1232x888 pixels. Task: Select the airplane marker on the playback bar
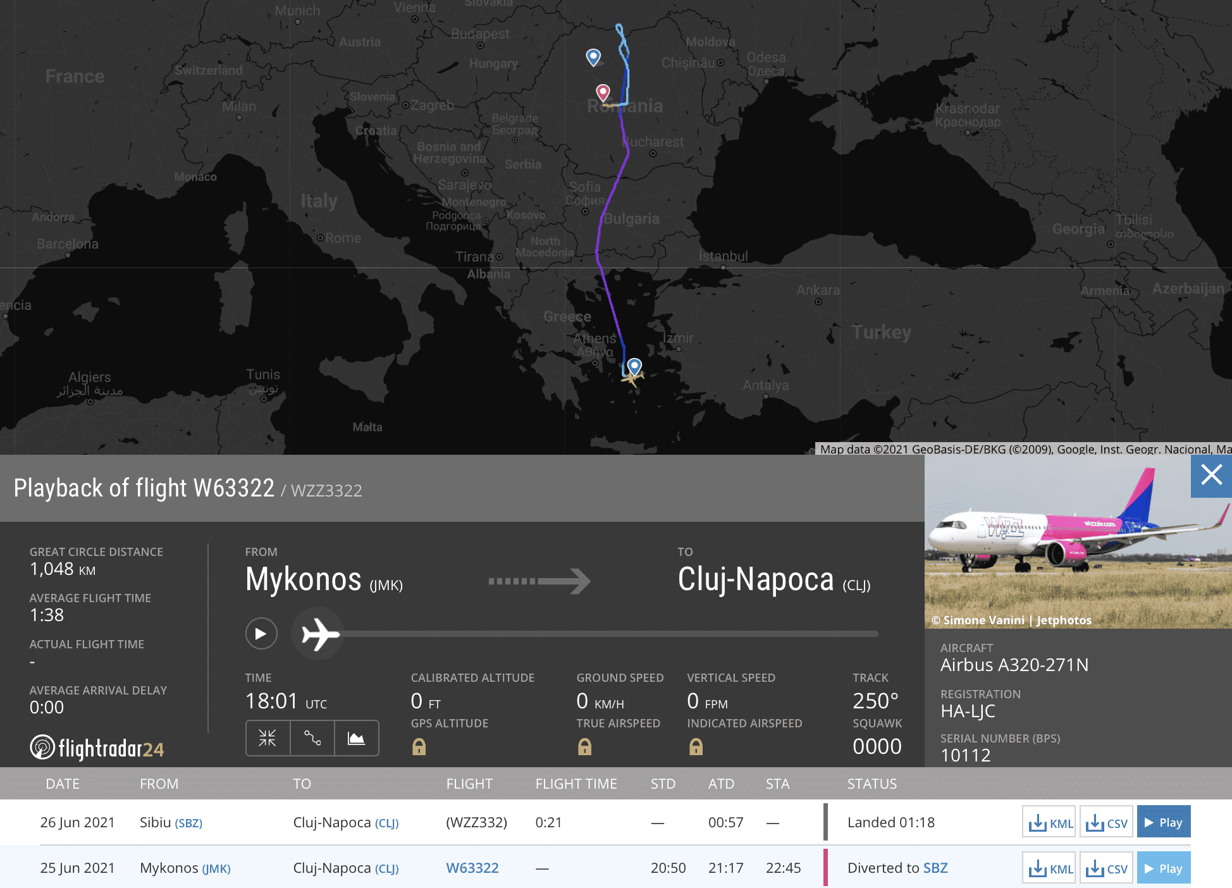[317, 633]
